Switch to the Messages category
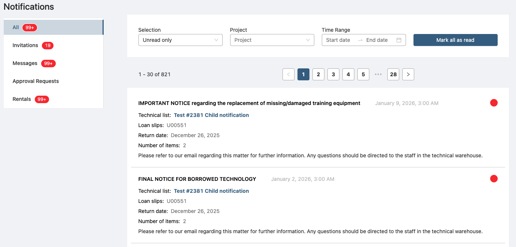This screenshot has width=516, height=247. [25, 63]
